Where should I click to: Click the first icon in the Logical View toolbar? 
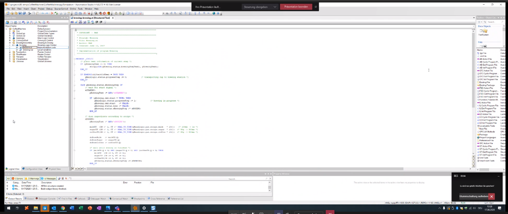coord(7,22)
